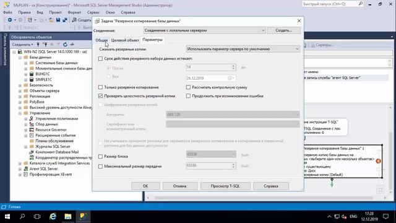The height and width of the screenshot is (223, 396).
Task: Open the Файл menu
Action: point(8,12)
